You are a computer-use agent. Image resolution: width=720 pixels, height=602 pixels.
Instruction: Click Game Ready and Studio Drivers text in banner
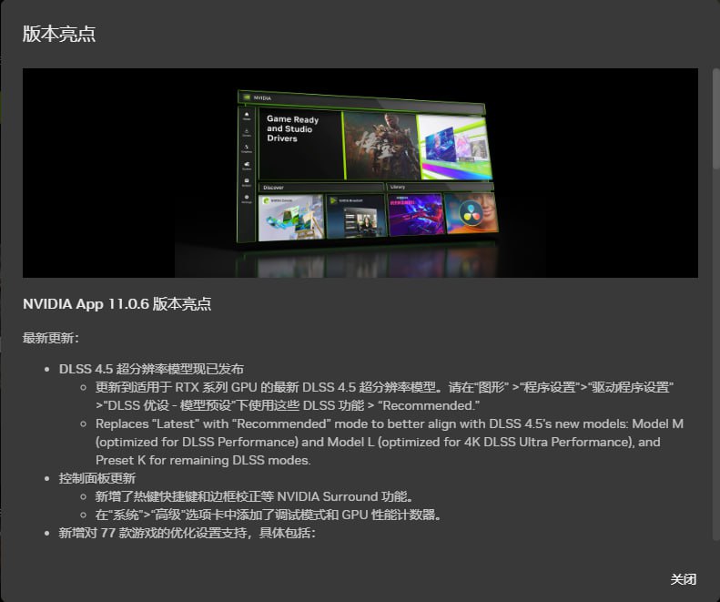pos(292,128)
